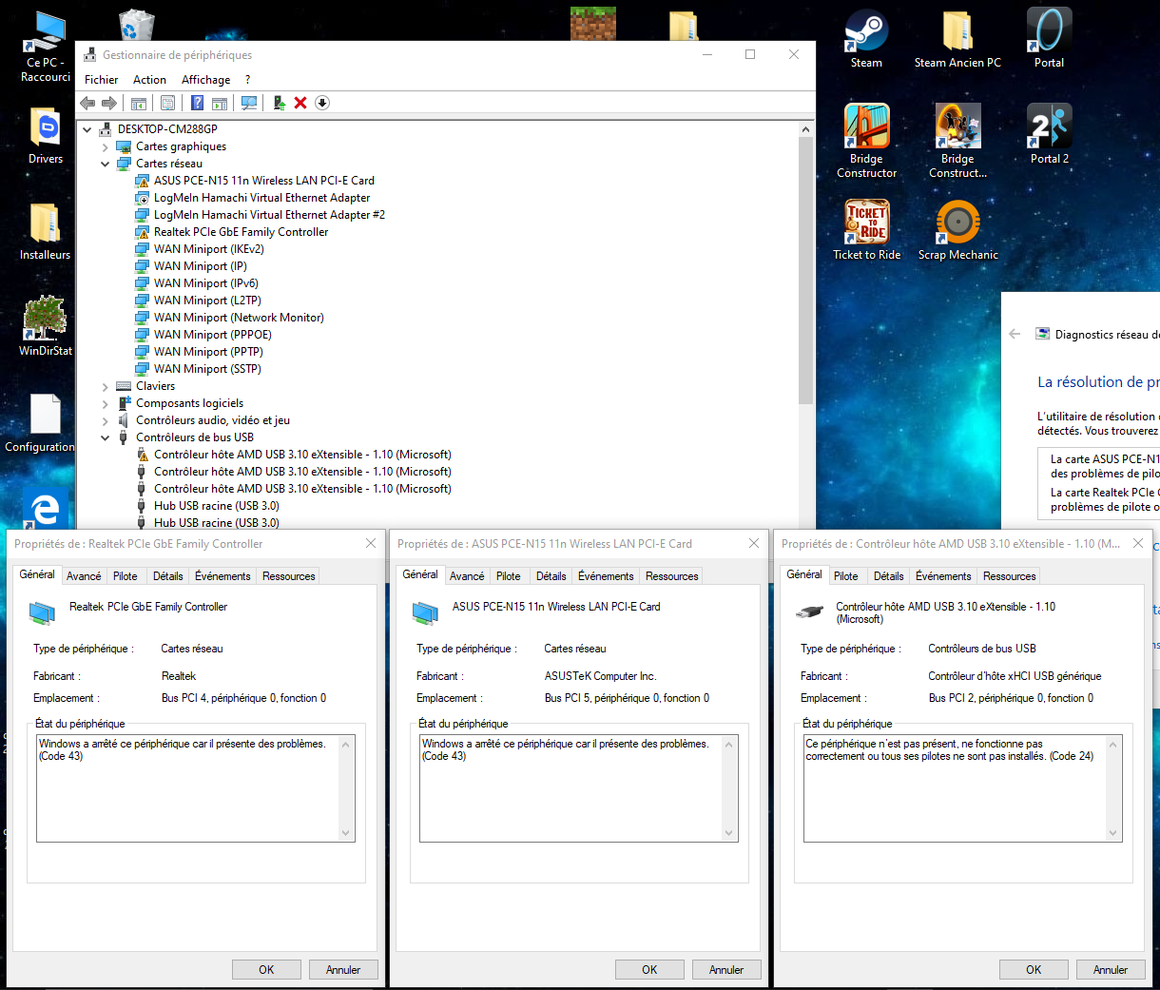Screen dimensions: 1160x990
Task: Select the WinDirStat desktop icon
Action: click(45, 326)
